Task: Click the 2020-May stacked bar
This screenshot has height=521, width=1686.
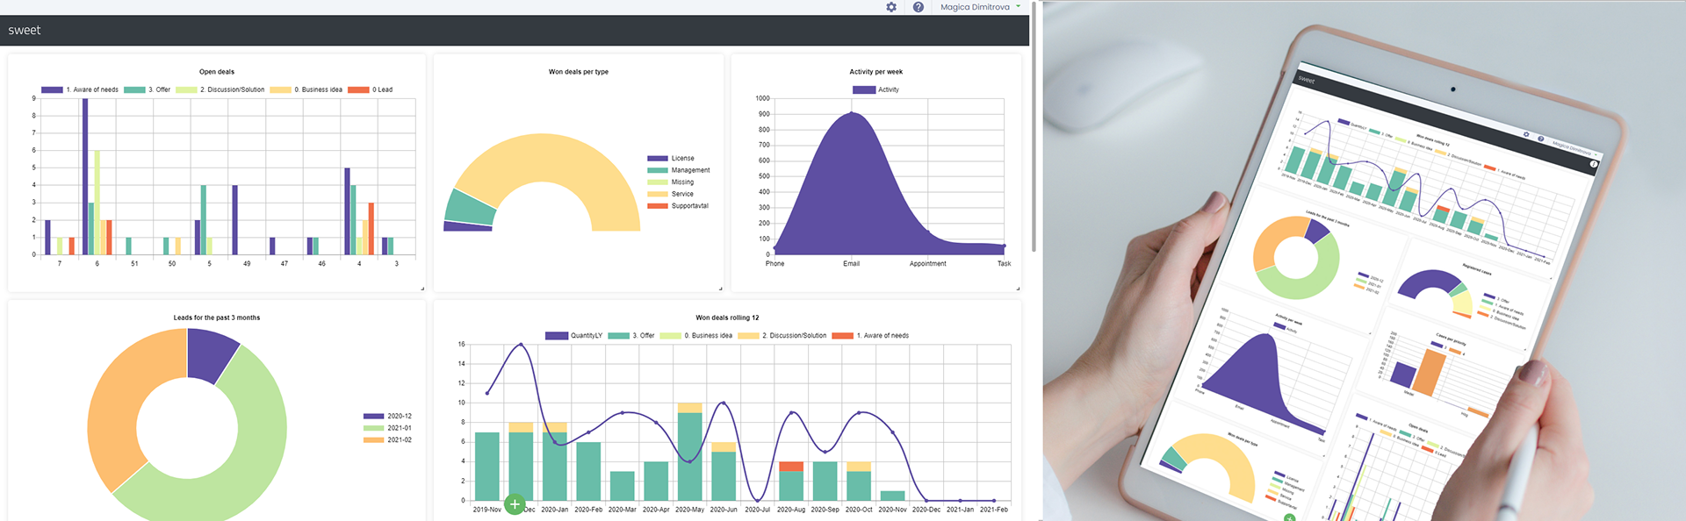Action: coord(690,452)
